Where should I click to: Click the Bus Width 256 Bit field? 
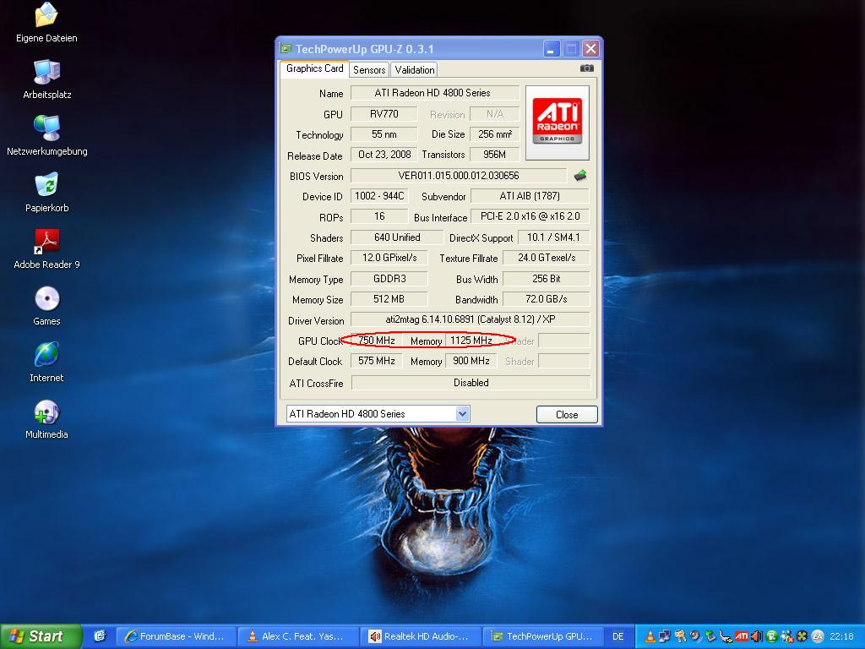pyautogui.click(x=547, y=279)
